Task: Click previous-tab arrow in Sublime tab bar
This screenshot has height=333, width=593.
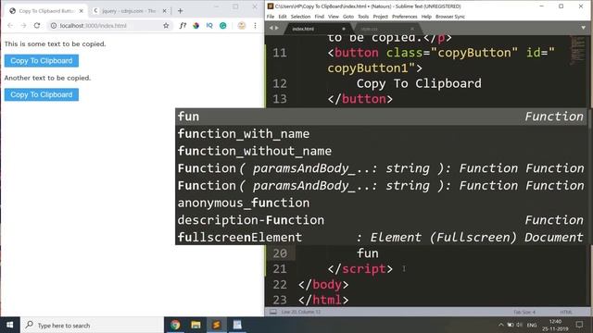Action: [271, 29]
